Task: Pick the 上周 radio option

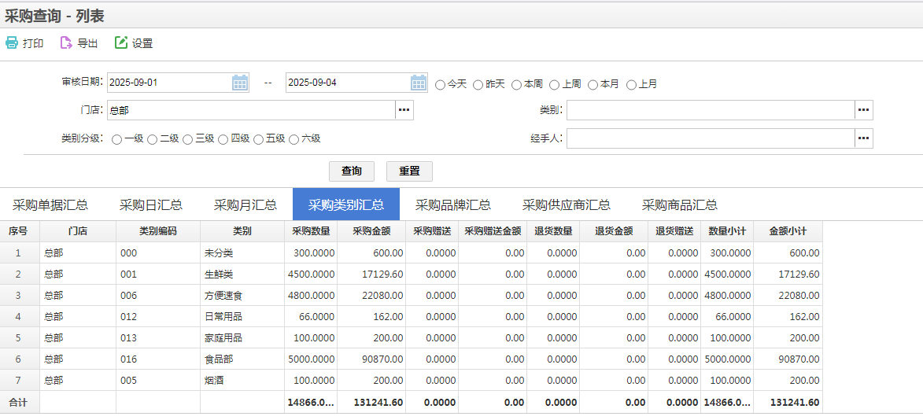Action: (555, 84)
